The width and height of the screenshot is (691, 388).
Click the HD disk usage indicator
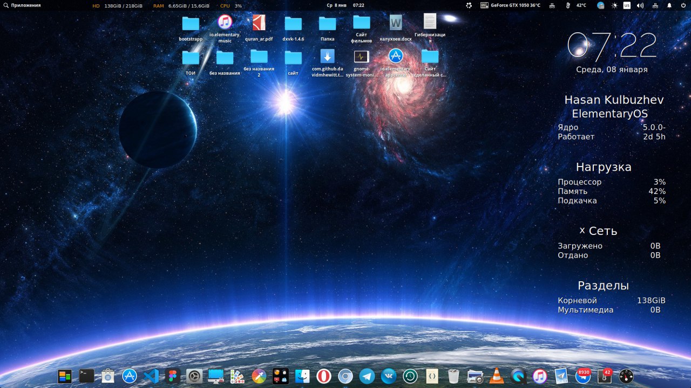[x=117, y=5]
